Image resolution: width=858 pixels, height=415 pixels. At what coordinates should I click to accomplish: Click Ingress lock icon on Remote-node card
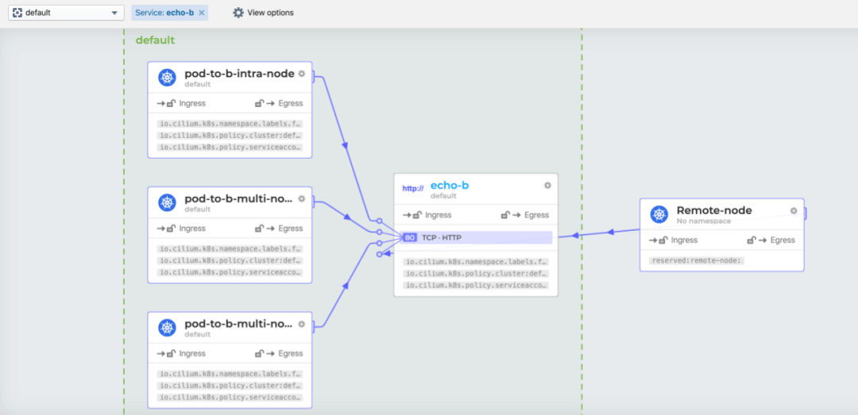[x=663, y=240]
